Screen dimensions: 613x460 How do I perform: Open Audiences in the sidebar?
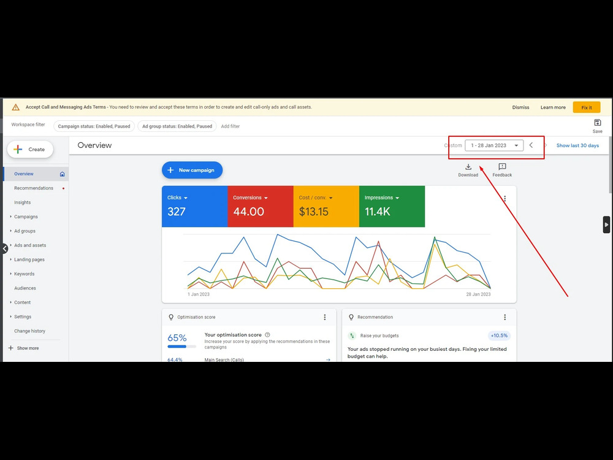(25, 288)
